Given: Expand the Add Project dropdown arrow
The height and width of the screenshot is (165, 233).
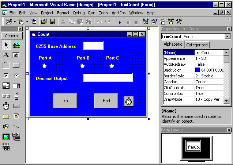Looking at the screenshot, I should click(x=15, y=22).
